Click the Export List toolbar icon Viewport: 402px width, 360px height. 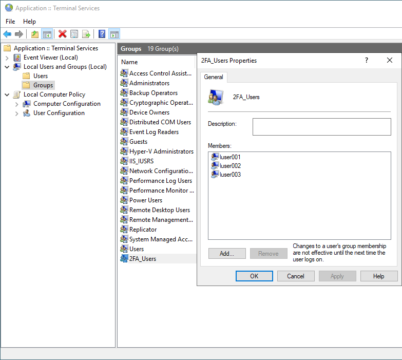(x=86, y=34)
